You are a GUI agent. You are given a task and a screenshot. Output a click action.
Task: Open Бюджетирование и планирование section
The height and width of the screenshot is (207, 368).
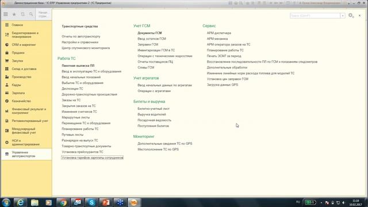[25, 34]
